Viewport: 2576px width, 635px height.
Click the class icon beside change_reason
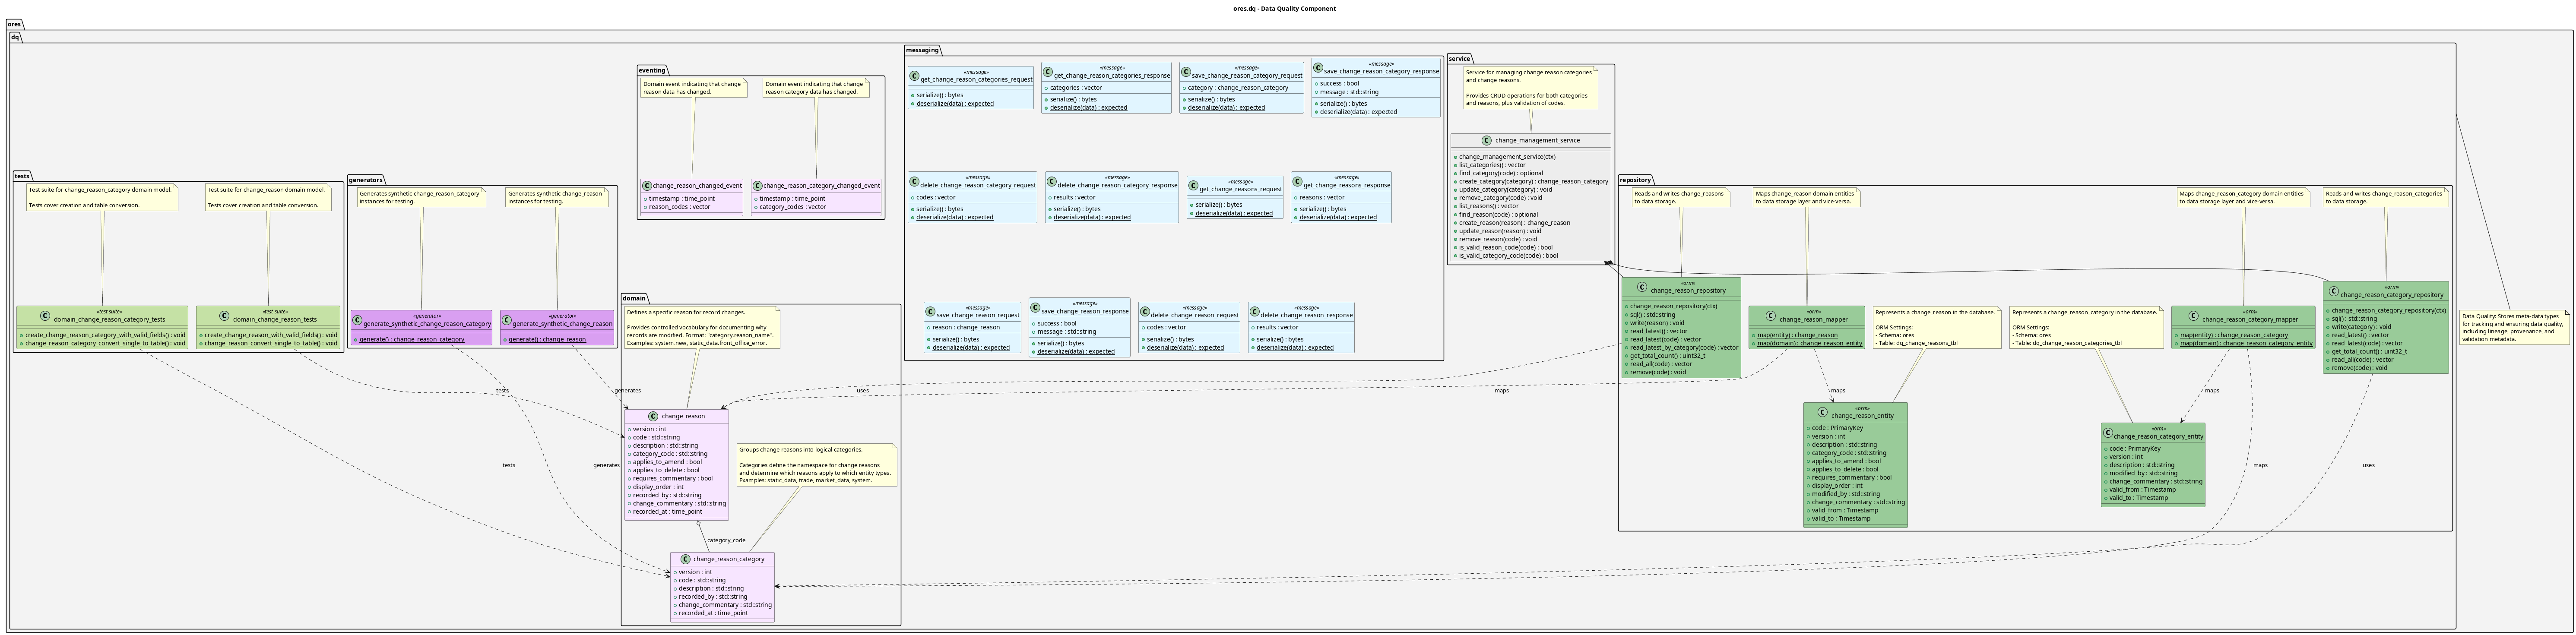(x=653, y=416)
